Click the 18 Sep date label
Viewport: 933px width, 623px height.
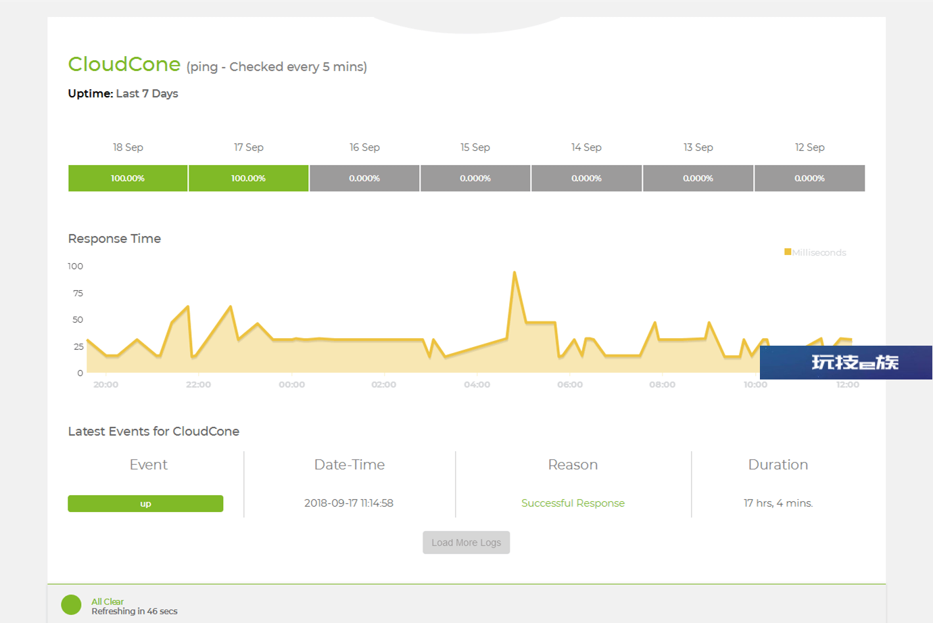pos(128,147)
